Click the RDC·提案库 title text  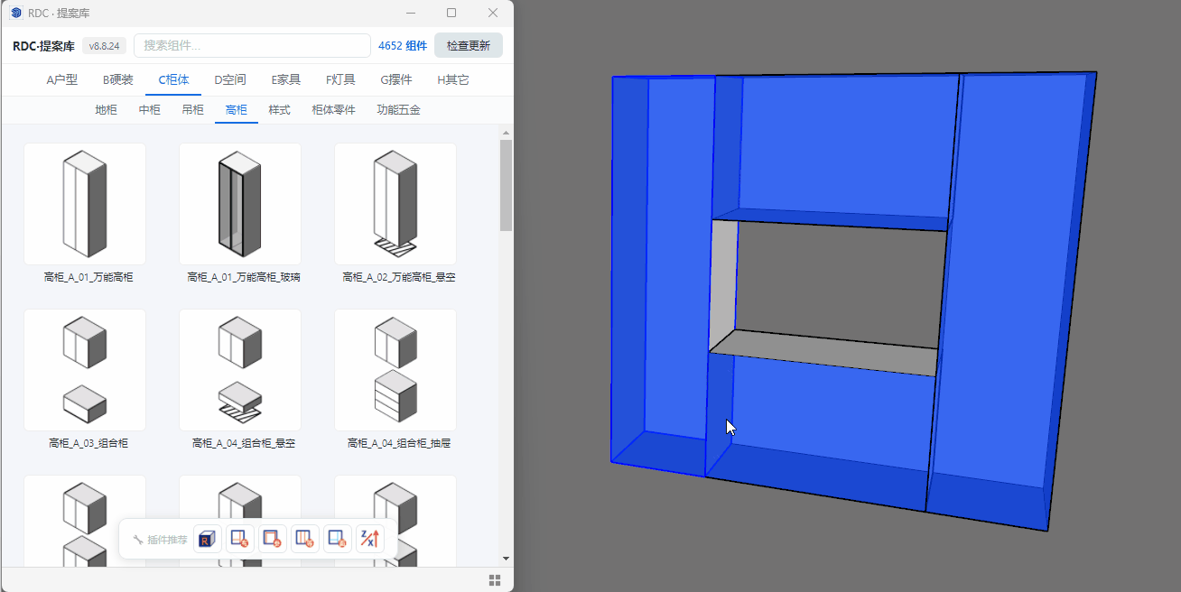(43, 46)
